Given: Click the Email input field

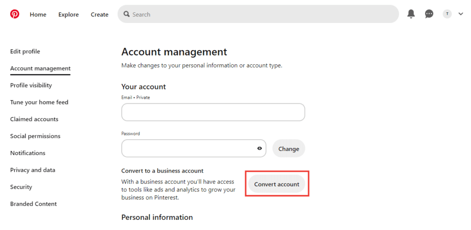Looking at the screenshot, I should (213, 112).
